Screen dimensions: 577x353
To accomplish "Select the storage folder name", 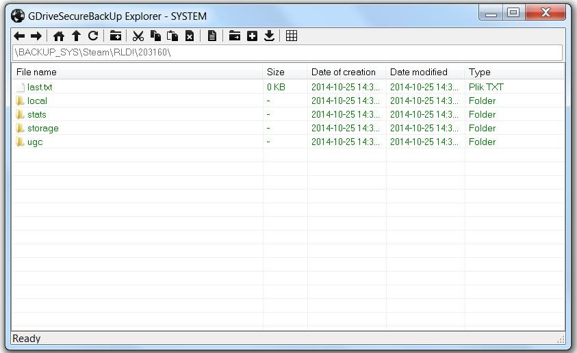I will (x=43, y=129).
